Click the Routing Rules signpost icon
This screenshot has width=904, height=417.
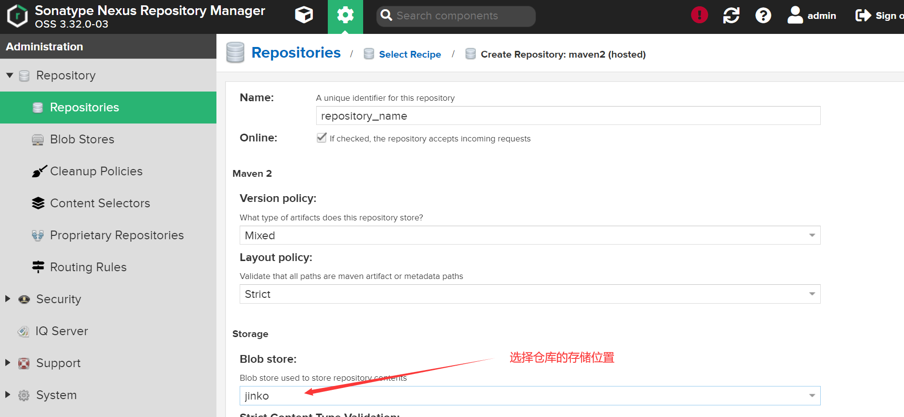pyautogui.click(x=38, y=267)
